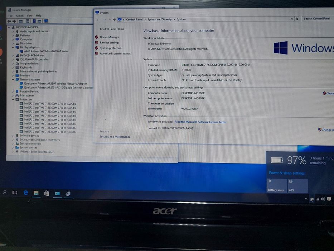Select the Print queues item
Viewport: 334px width, 251px height.
pos(27,96)
